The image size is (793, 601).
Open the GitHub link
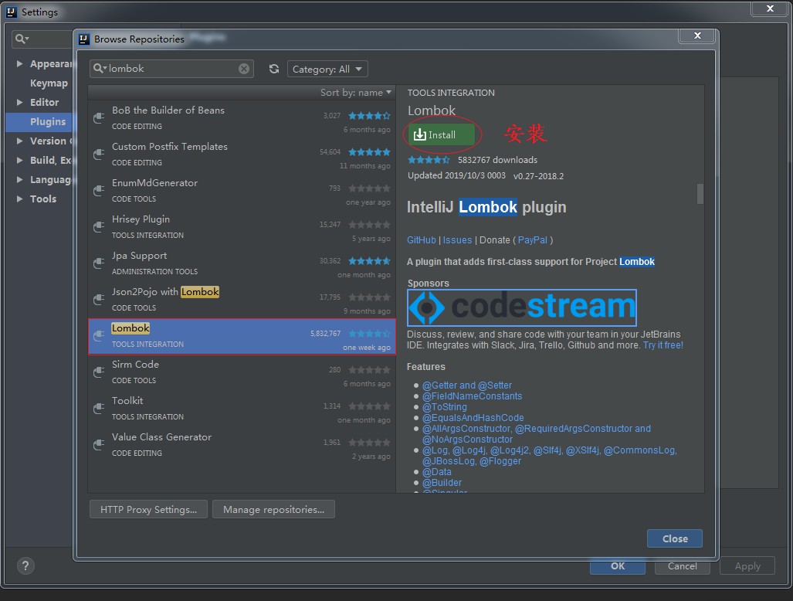pos(422,239)
